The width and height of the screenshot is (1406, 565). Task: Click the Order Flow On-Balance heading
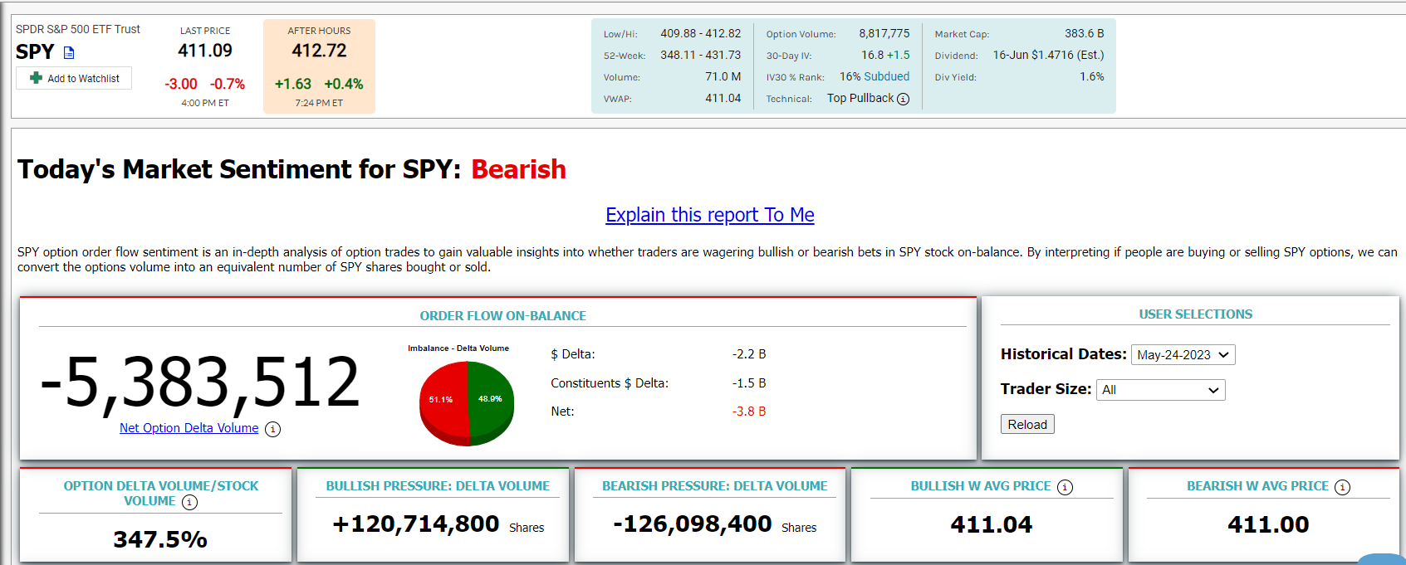502,316
